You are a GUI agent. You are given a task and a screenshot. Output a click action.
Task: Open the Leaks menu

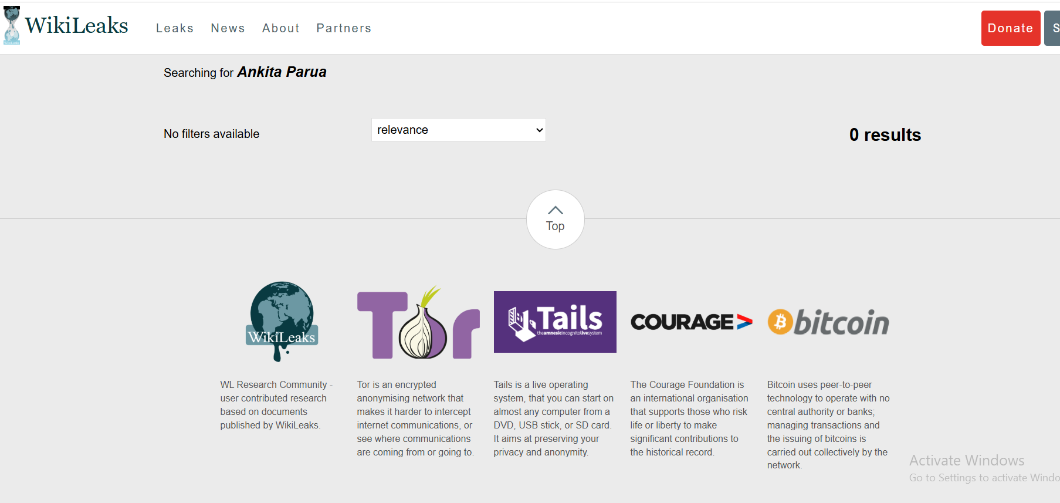[175, 28]
